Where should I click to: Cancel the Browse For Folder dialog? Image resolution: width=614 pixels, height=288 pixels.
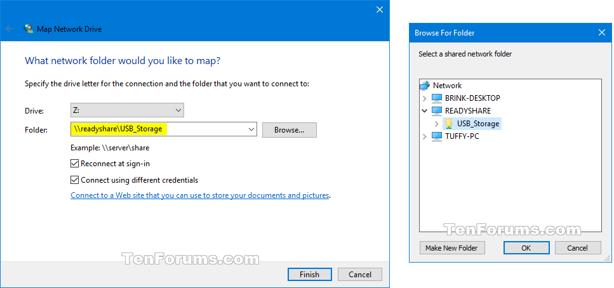click(578, 247)
